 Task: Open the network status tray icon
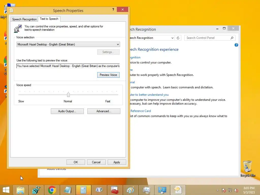click(x=230, y=190)
